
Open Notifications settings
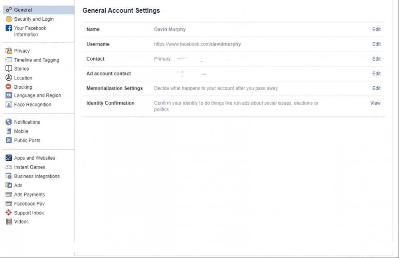click(27, 122)
